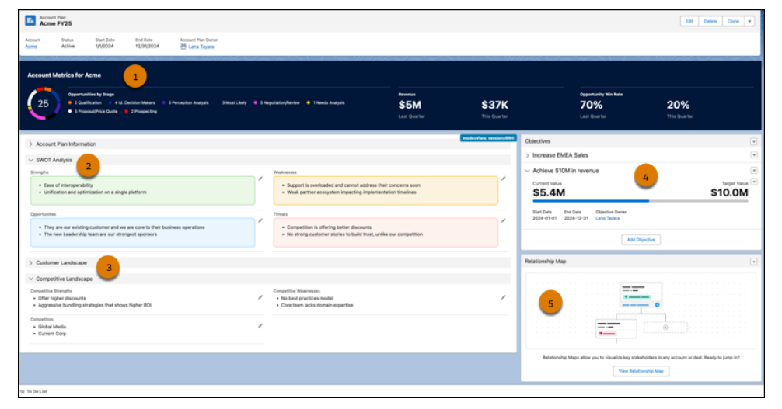Click the pencil edit icon for Strengths
Viewport: 782px width, 409px height.
point(261,179)
